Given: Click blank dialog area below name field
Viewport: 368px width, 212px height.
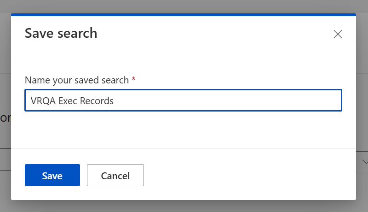Looking at the screenshot, I should click(184, 129).
